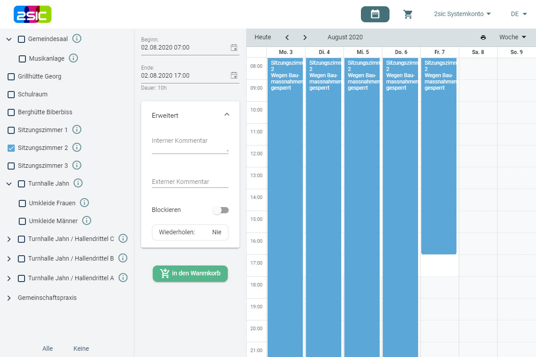Screen dimensions: 536x357
Task: Open the shopping cart icon
Action: click(x=408, y=14)
